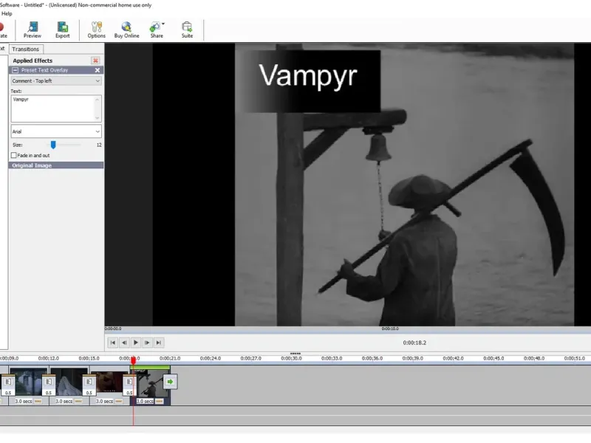
Task: Select the white ghost clip thumbnail
Action: [69, 382]
